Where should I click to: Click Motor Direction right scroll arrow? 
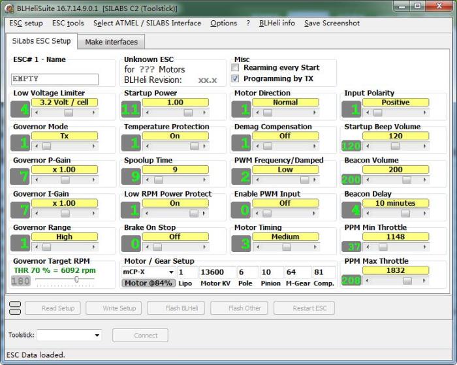315,112
